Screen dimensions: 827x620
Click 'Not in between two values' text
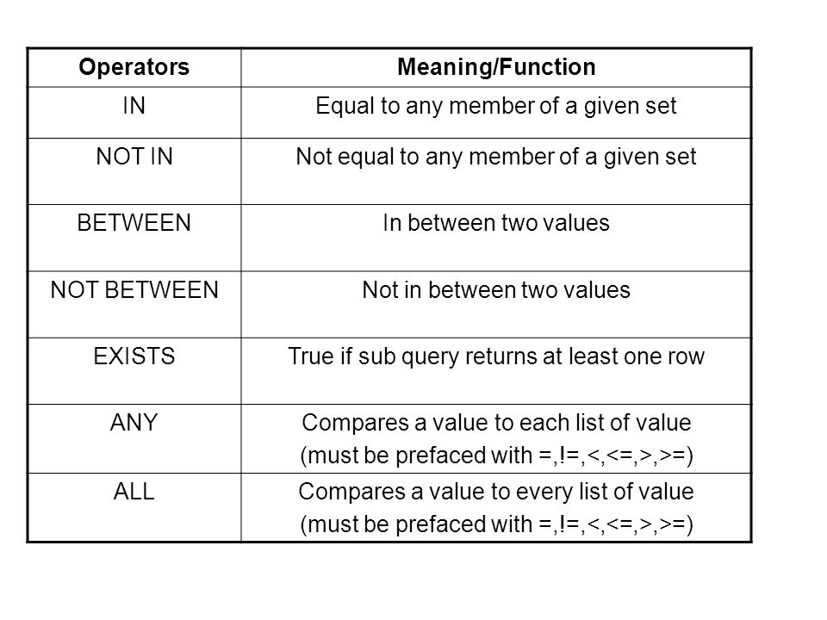click(496, 290)
